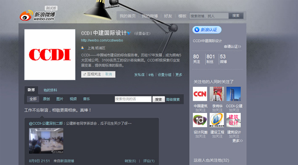This screenshot has width=298, height=165.
Task: Click the 互相关注 button
Action: 92,74
